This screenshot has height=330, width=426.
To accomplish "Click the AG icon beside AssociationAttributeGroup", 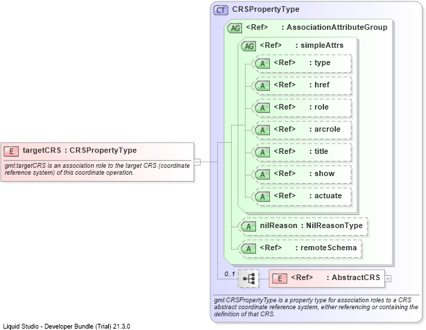I will (x=235, y=28).
